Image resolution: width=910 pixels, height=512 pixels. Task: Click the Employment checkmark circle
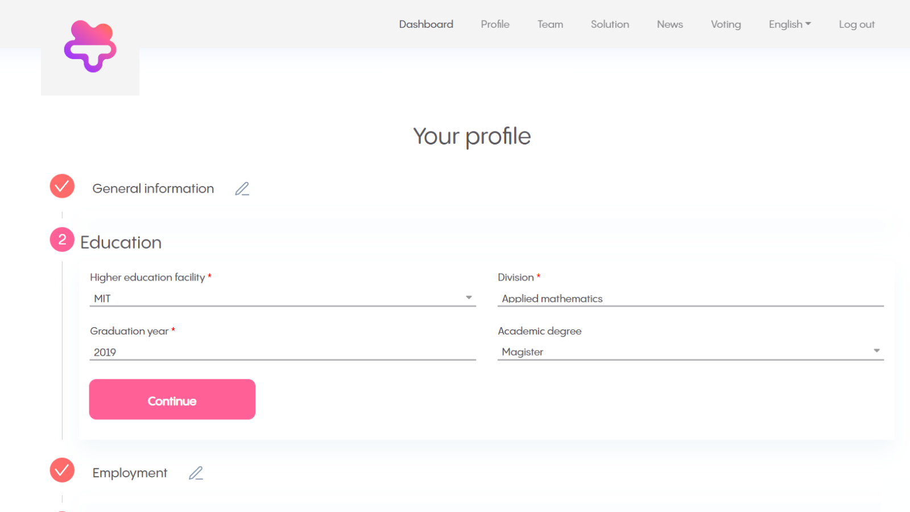pyautogui.click(x=62, y=470)
